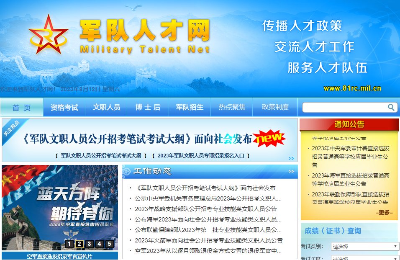The height and width of the screenshot is (260, 400).
Task: Open news item 2023年火箭军面向社会公开招考专业技能类文职人员公告
Action: point(209,240)
